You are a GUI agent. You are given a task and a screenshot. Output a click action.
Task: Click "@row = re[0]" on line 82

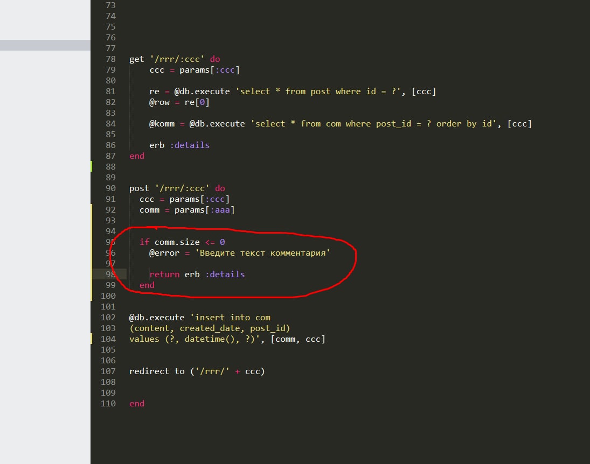[179, 102]
